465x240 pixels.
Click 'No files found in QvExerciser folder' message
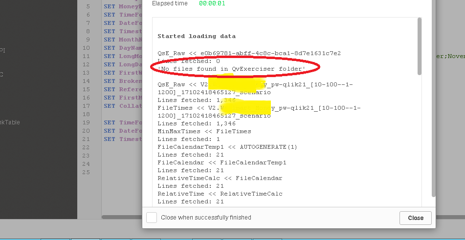231,69
